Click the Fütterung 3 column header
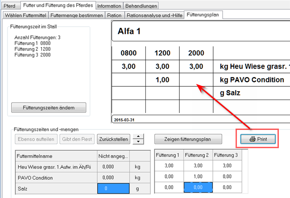290x198 pixels. pos(227,155)
